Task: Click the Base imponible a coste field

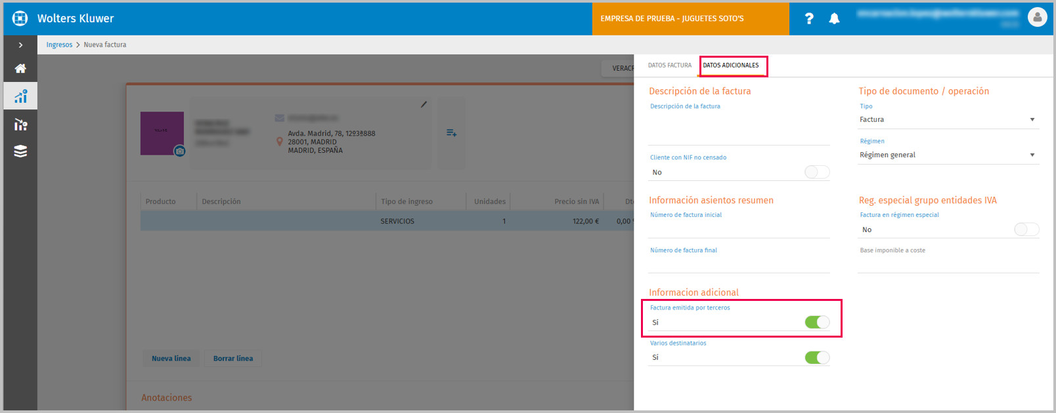Action: (948, 264)
